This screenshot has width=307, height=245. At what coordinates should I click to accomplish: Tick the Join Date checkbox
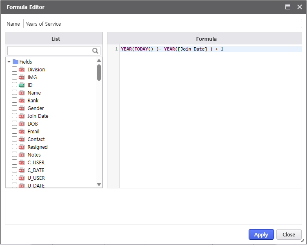(15, 116)
